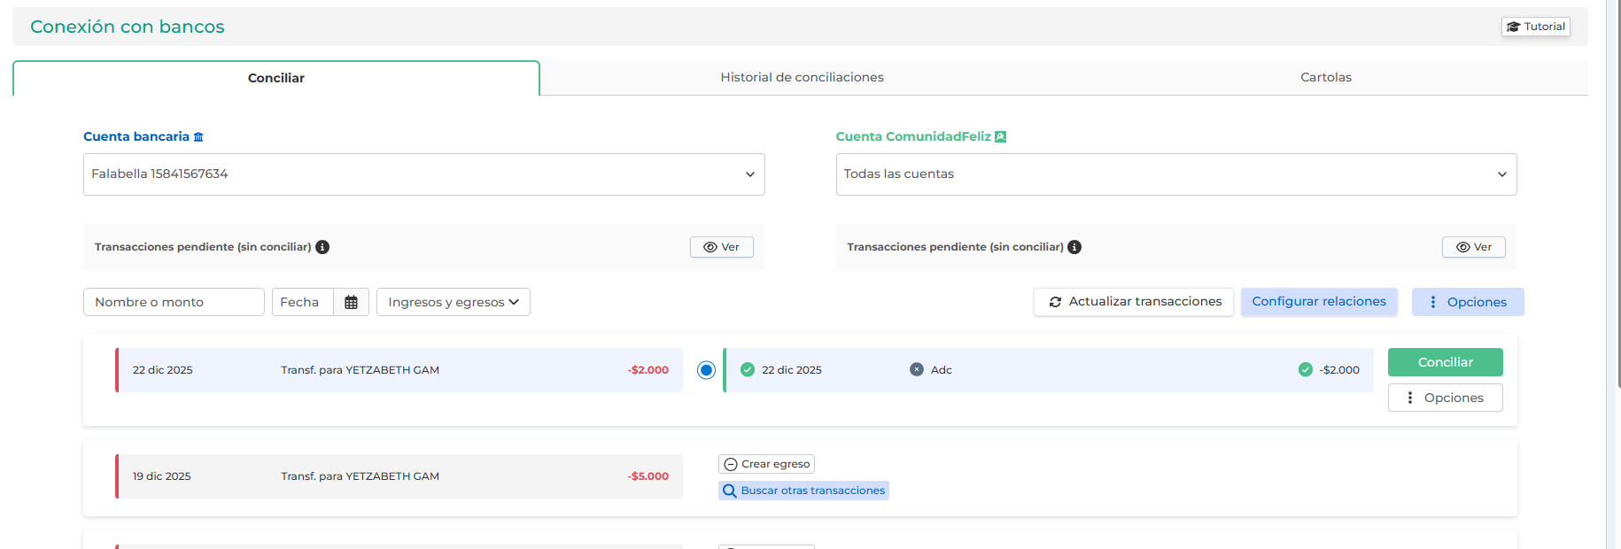
Task: Click the Nombre o monto search field
Action: tap(174, 302)
